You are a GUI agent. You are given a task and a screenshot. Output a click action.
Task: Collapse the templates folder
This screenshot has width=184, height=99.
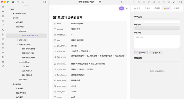(11, 84)
